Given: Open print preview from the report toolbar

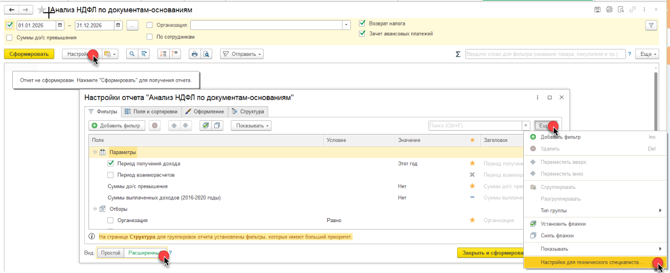Looking at the screenshot, I should pos(206,54).
